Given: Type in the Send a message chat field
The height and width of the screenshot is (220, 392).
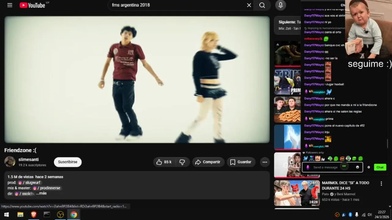Looking at the screenshot, I should tap(332, 167).
